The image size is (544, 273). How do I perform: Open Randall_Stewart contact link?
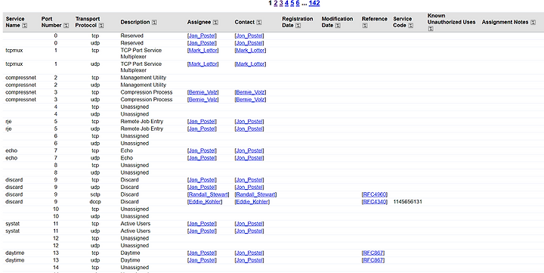(x=255, y=194)
